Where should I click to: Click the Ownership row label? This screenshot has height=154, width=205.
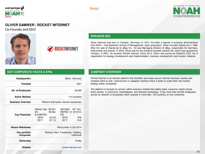pyautogui.click(x=21, y=140)
